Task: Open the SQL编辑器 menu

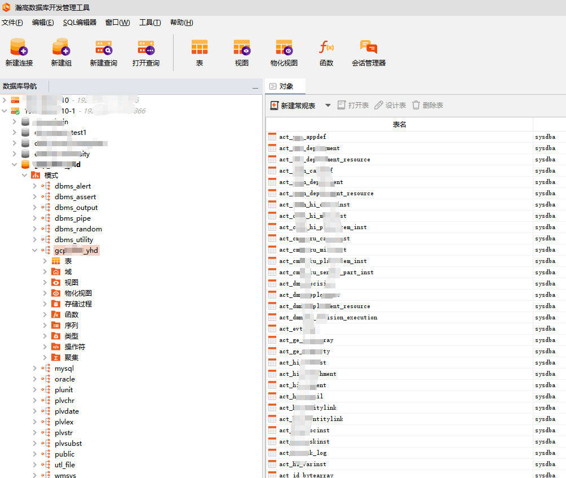Action: [80, 23]
